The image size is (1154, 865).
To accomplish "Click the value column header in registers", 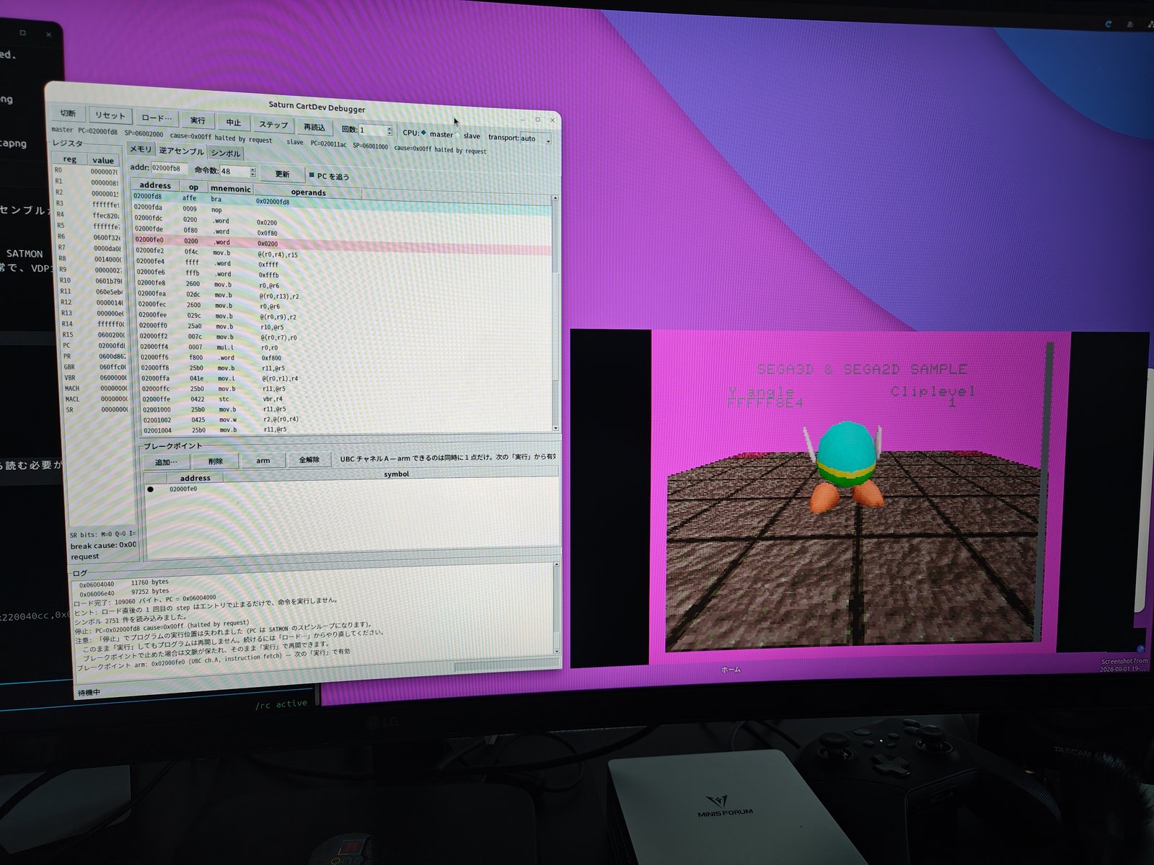I will [x=103, y=161].
